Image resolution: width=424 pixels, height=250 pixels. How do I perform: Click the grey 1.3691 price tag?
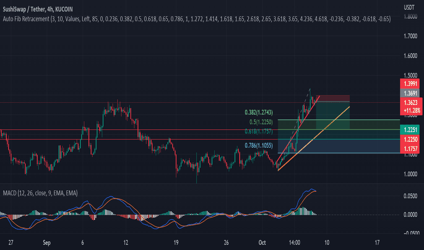[x=409, y=93]
